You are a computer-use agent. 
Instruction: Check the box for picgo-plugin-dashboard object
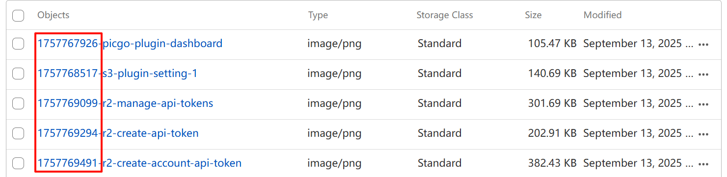tap(18, 44)
